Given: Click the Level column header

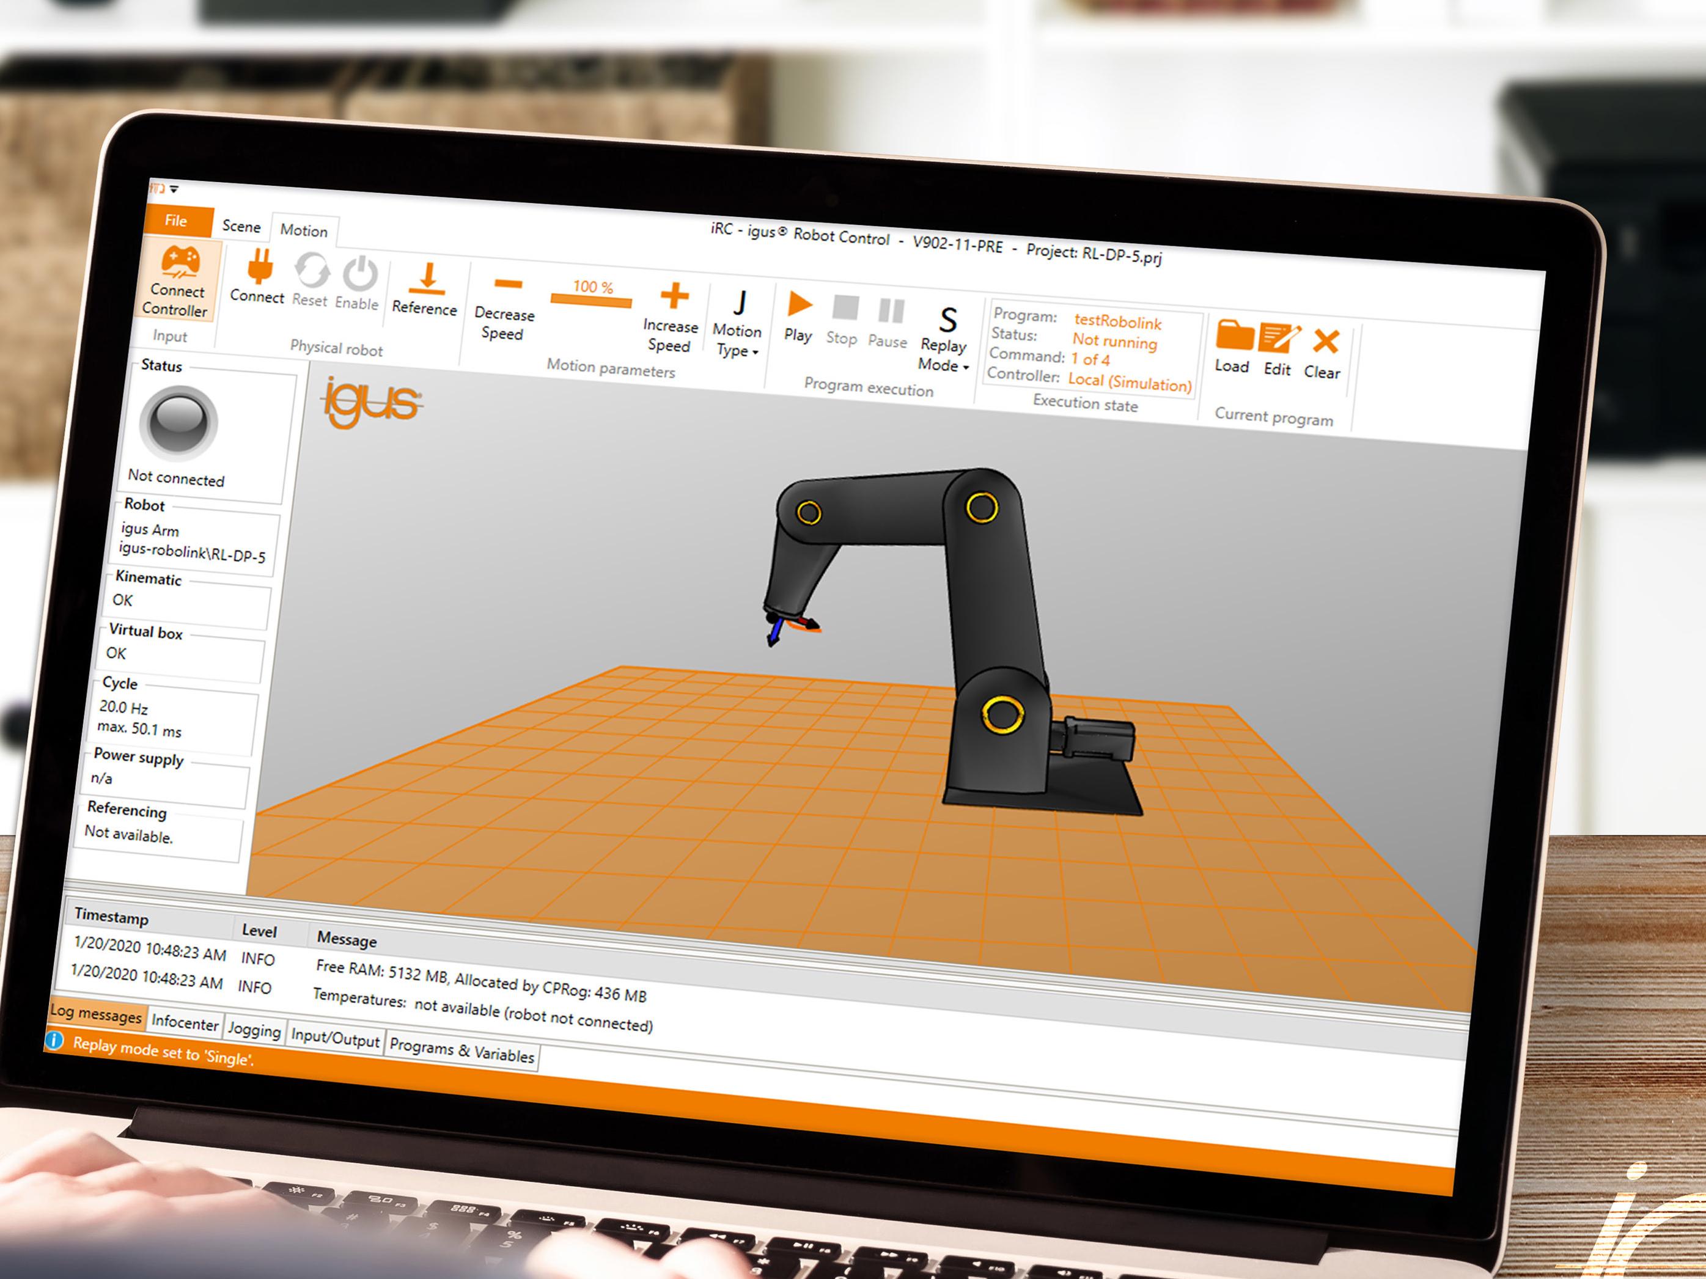Looking at the screenshot, I should click(x=259, y=931).
